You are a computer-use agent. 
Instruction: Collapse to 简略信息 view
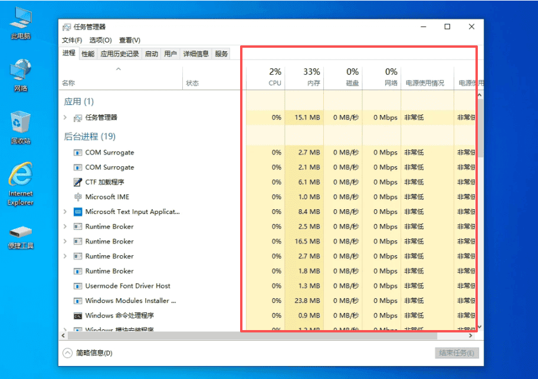coord(88,353)
